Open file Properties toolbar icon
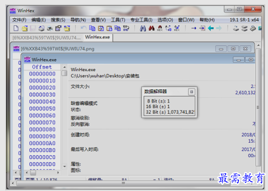Viewport: 268px width, 191px height. click(58, 28)
